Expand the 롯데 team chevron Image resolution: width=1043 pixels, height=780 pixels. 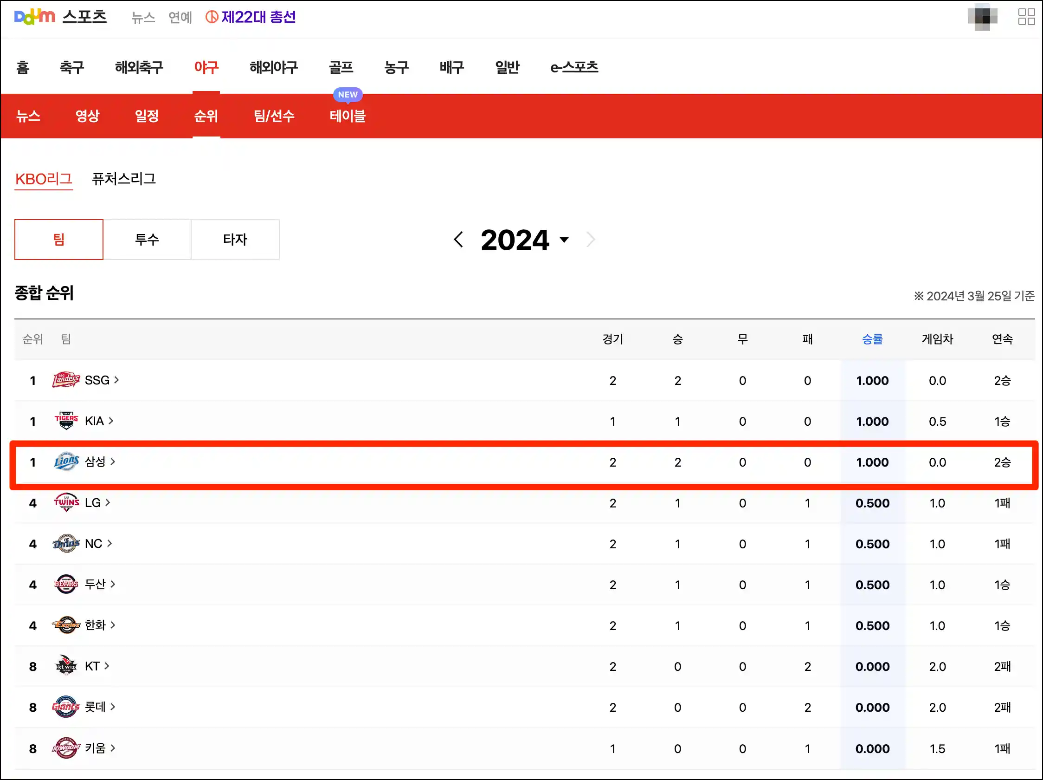click(x=113, y=706)
